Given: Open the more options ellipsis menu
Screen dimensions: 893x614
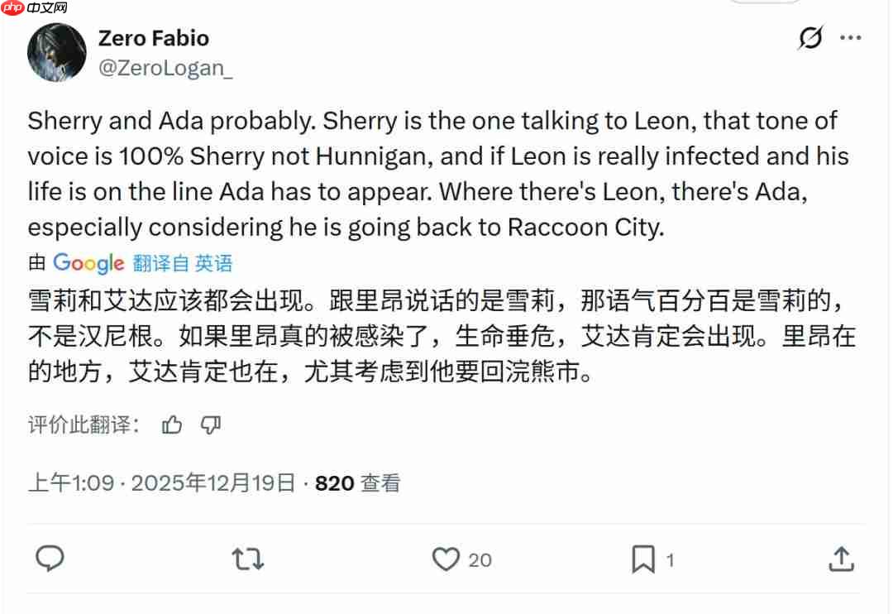Looking at the screenshot, I should click(851, 36).
